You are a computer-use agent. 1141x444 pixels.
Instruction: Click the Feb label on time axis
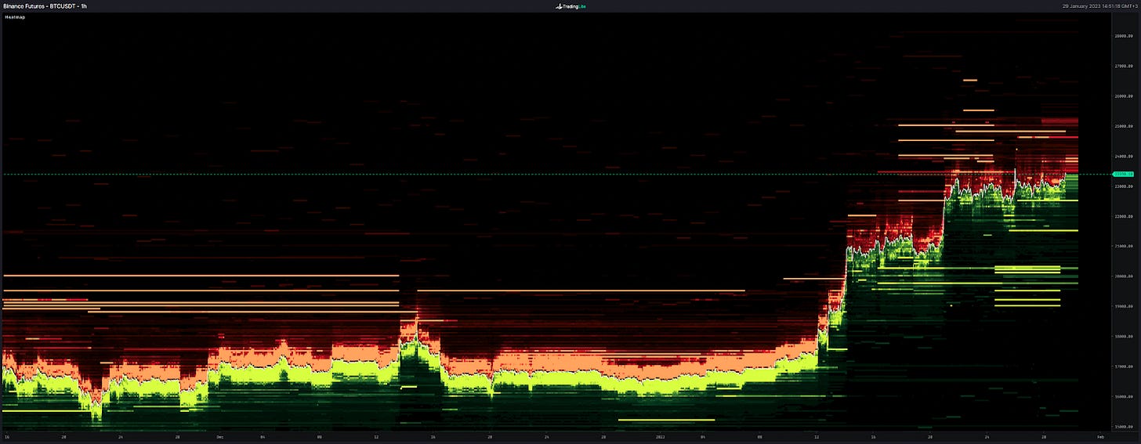click(x=1100, y=435)
